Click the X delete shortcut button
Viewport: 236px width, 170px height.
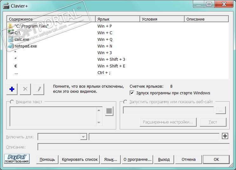[25, 89]
